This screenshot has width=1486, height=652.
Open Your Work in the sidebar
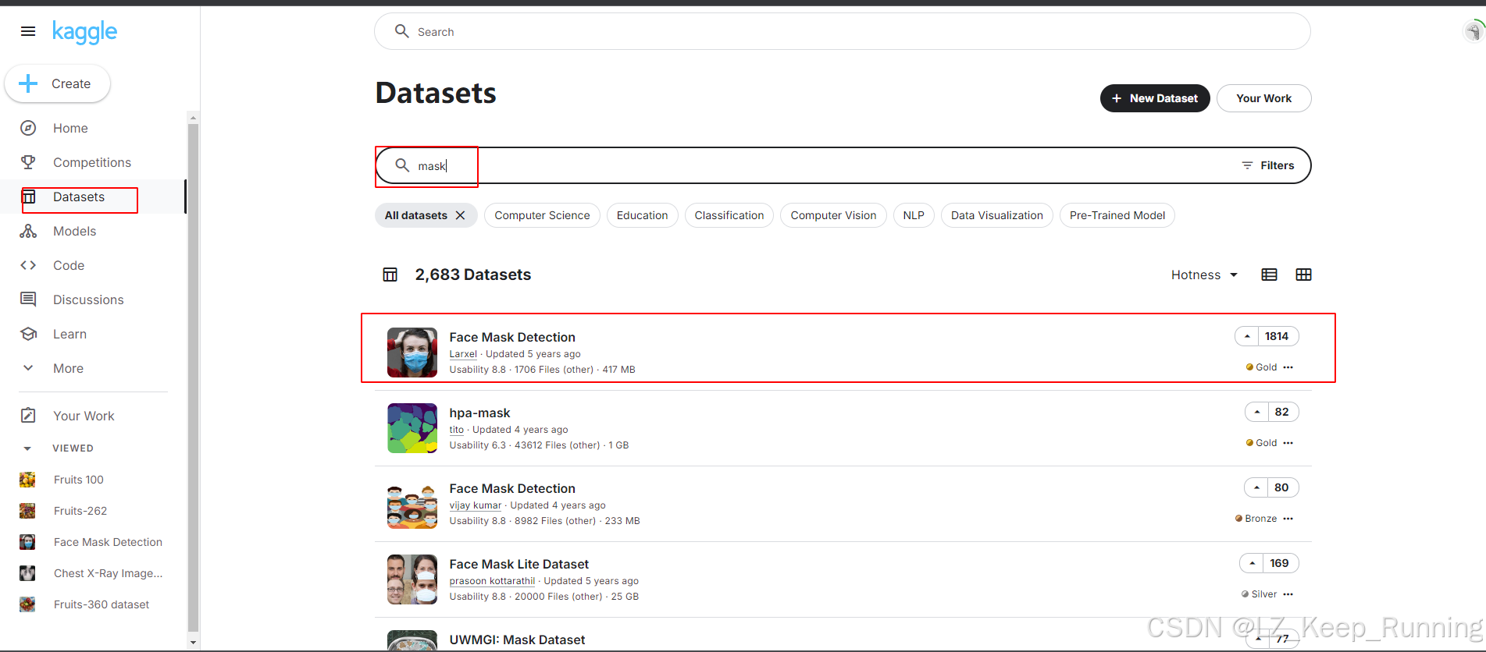84,416
